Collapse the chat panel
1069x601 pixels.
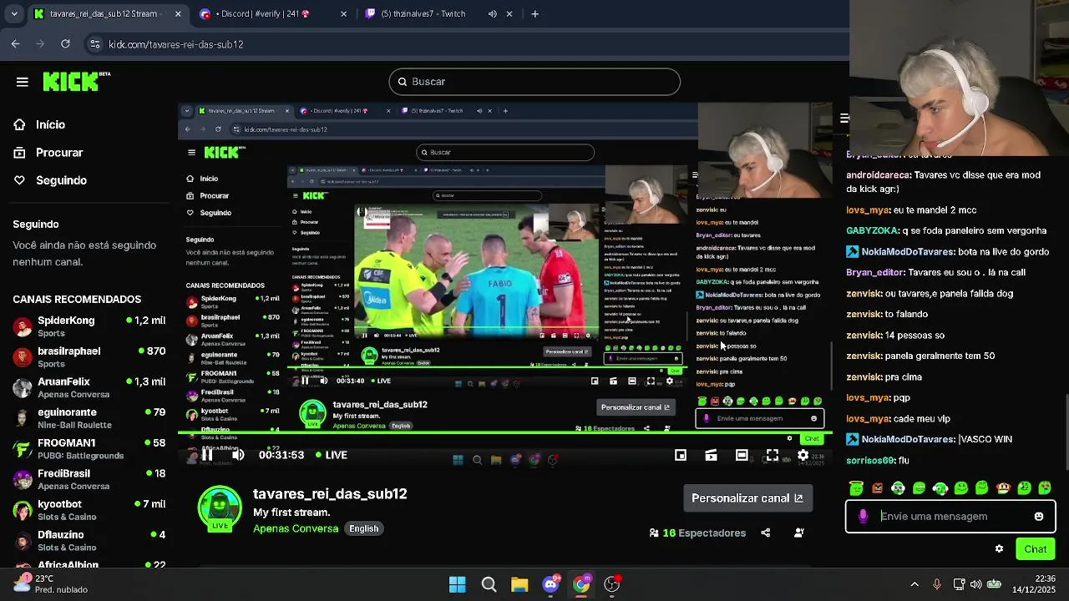point(844,119)
